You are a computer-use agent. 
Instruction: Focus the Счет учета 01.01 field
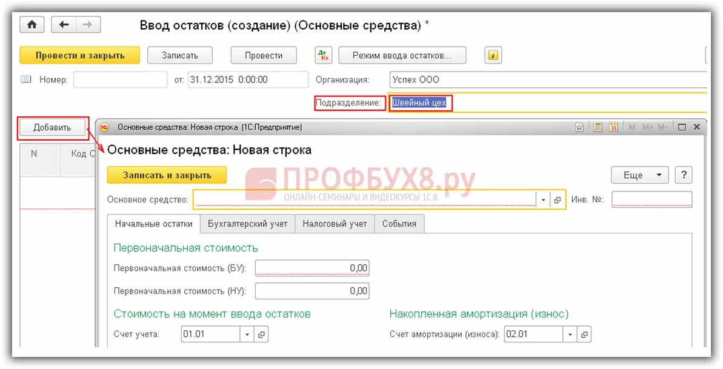tap(211, 334)
